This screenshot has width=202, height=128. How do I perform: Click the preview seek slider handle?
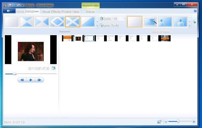(x=15, y=74)
